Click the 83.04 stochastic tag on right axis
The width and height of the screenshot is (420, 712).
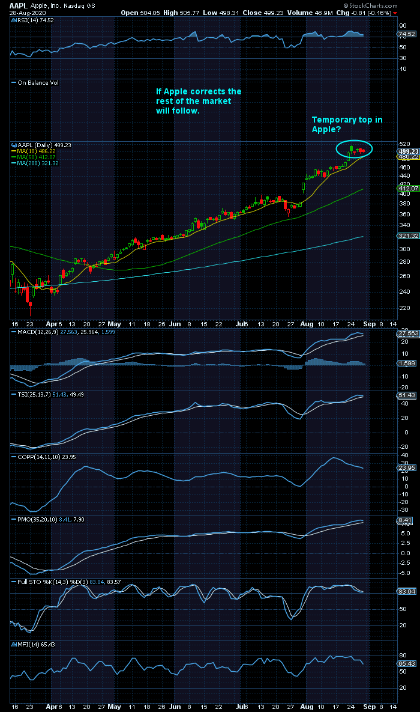407,592
